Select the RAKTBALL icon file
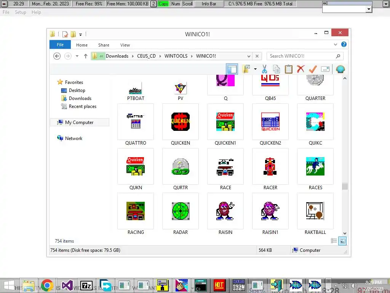The height and width of the screenshot is (293, 390). (x=315, y=214)
